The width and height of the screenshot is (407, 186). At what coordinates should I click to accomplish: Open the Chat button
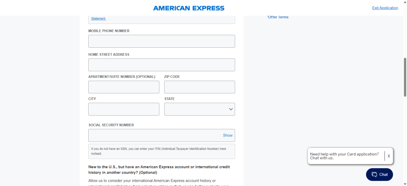pyautogui.click(x=380, y=174)
